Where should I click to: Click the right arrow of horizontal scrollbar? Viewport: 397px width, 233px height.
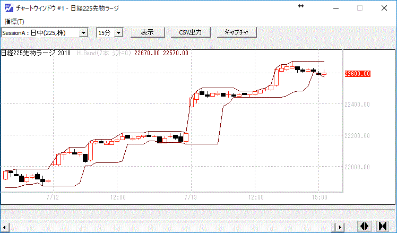click(340, 227)
